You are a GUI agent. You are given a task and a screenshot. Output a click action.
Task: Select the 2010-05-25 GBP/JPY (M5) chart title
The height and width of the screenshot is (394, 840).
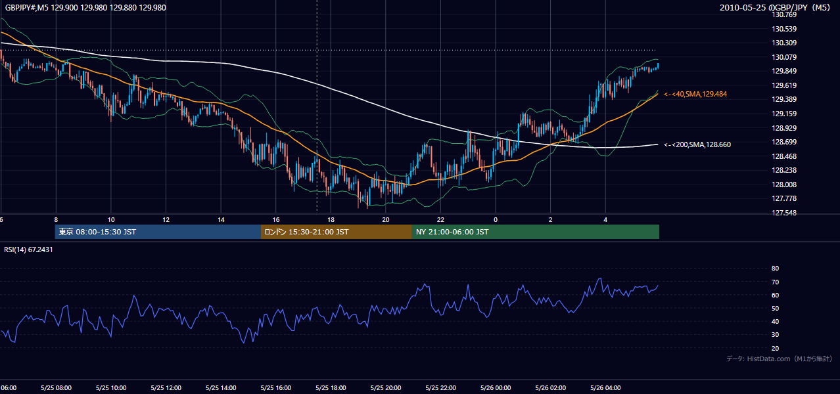click(776, 8)
